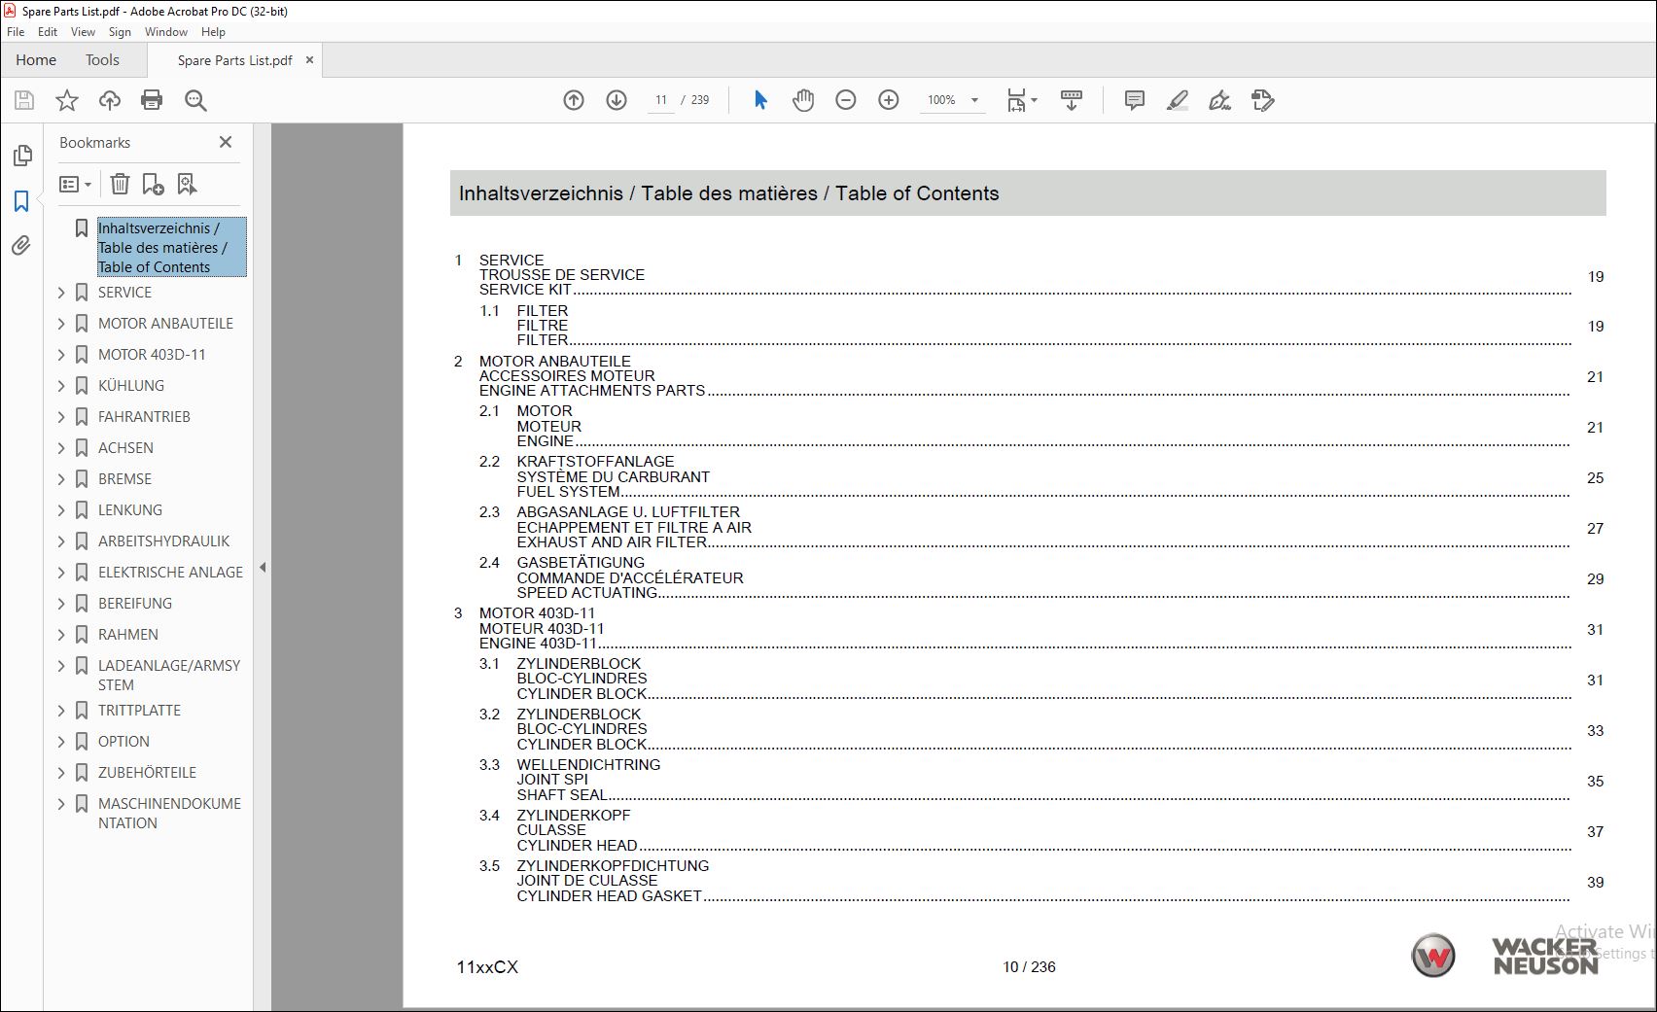Add file to starred with star icon
Viewport: 1657px width, 1012px height.
pyautogui.click(x=67, y=100)
